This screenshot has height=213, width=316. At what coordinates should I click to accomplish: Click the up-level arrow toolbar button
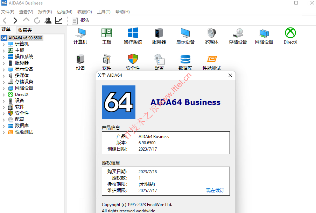(x=26, y=20)
